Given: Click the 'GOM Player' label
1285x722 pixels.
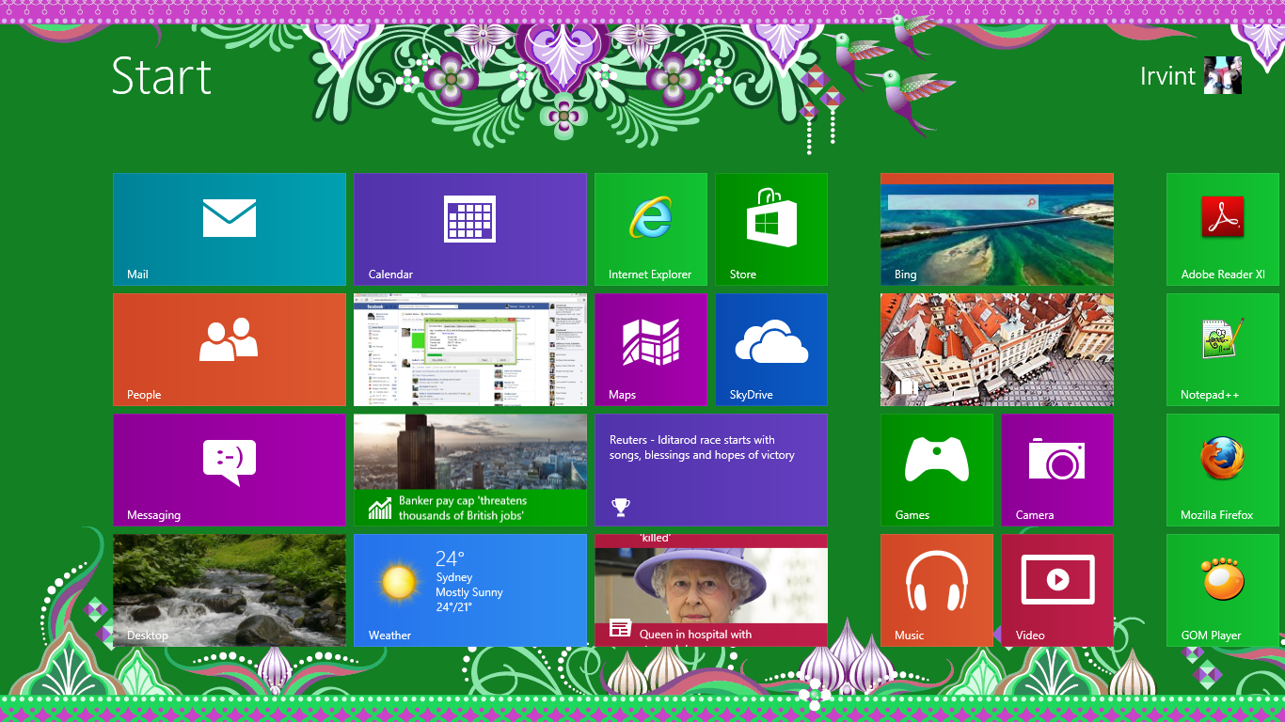Looking at the screenshot, I should [1211, 636].
